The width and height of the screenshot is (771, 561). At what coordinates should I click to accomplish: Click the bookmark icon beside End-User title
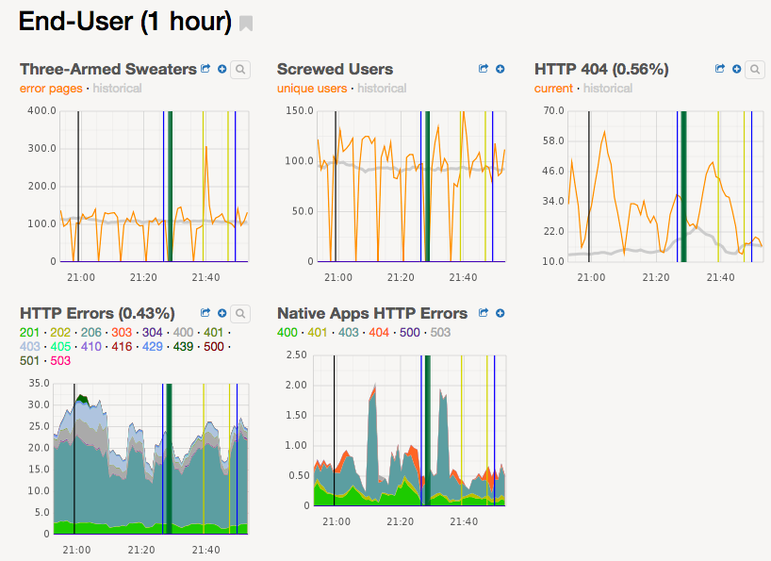point(246,24)
